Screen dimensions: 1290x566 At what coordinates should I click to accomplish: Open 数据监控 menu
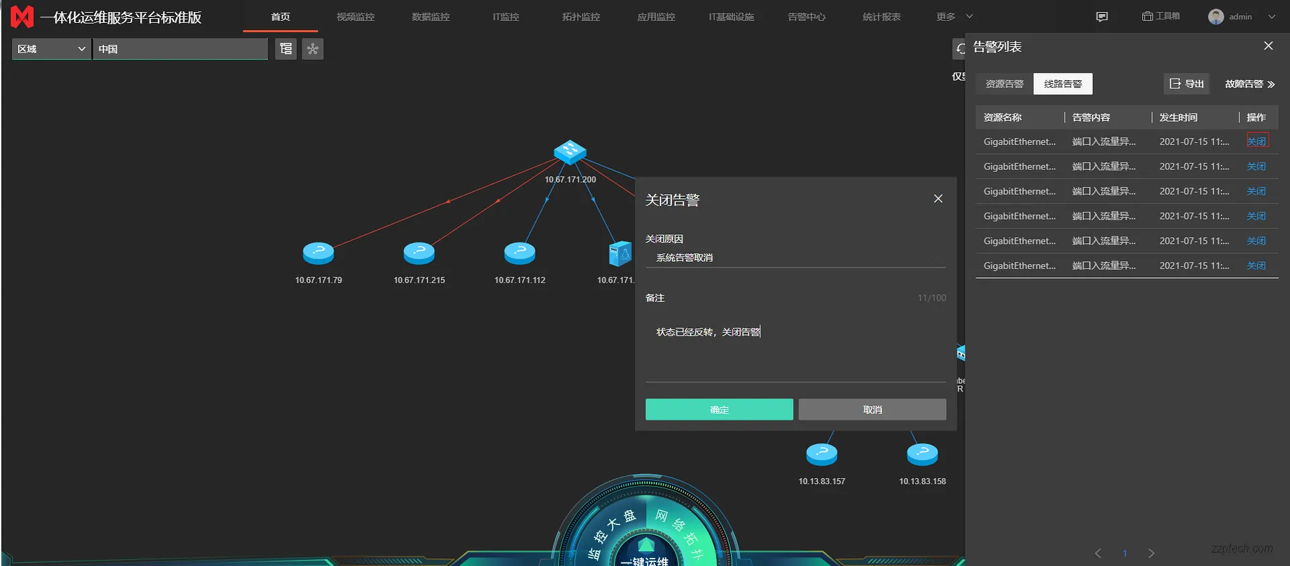pyautogui.click(x=431, y=17)
